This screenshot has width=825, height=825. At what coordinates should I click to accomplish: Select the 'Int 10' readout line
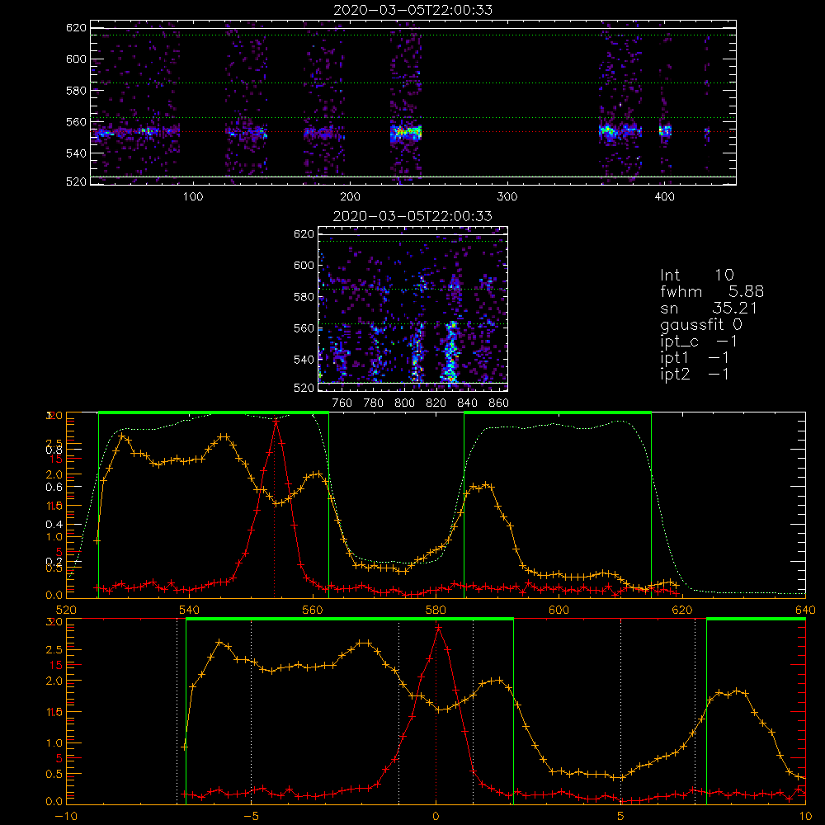(x=696, y=275)
